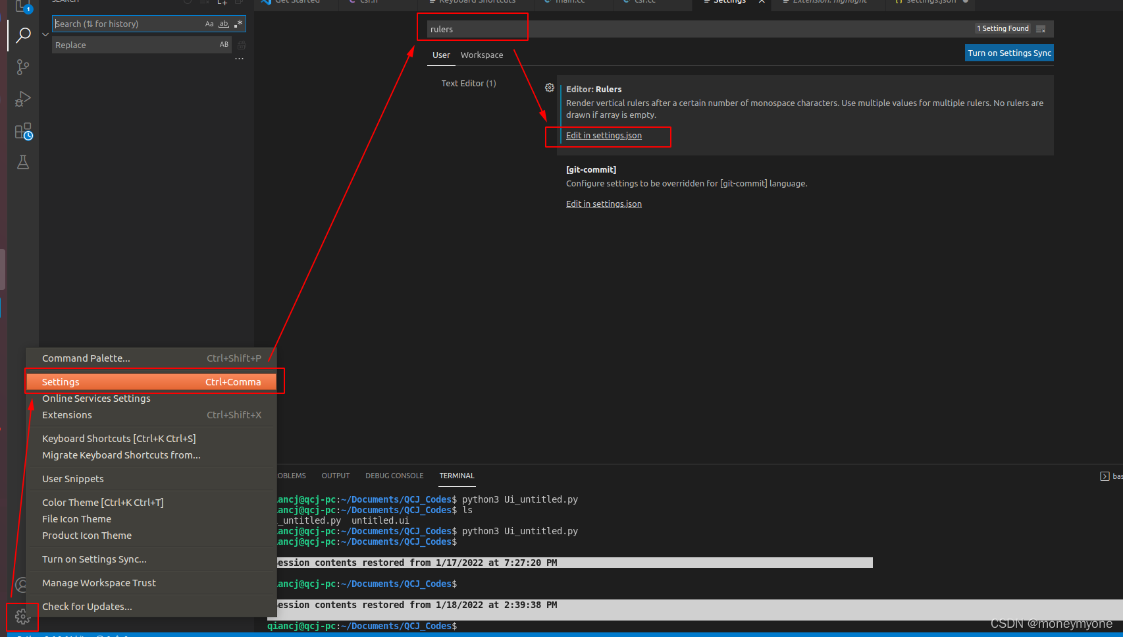
Task: Open Keyboard Shortcuts from the menu
Action: 151,439
